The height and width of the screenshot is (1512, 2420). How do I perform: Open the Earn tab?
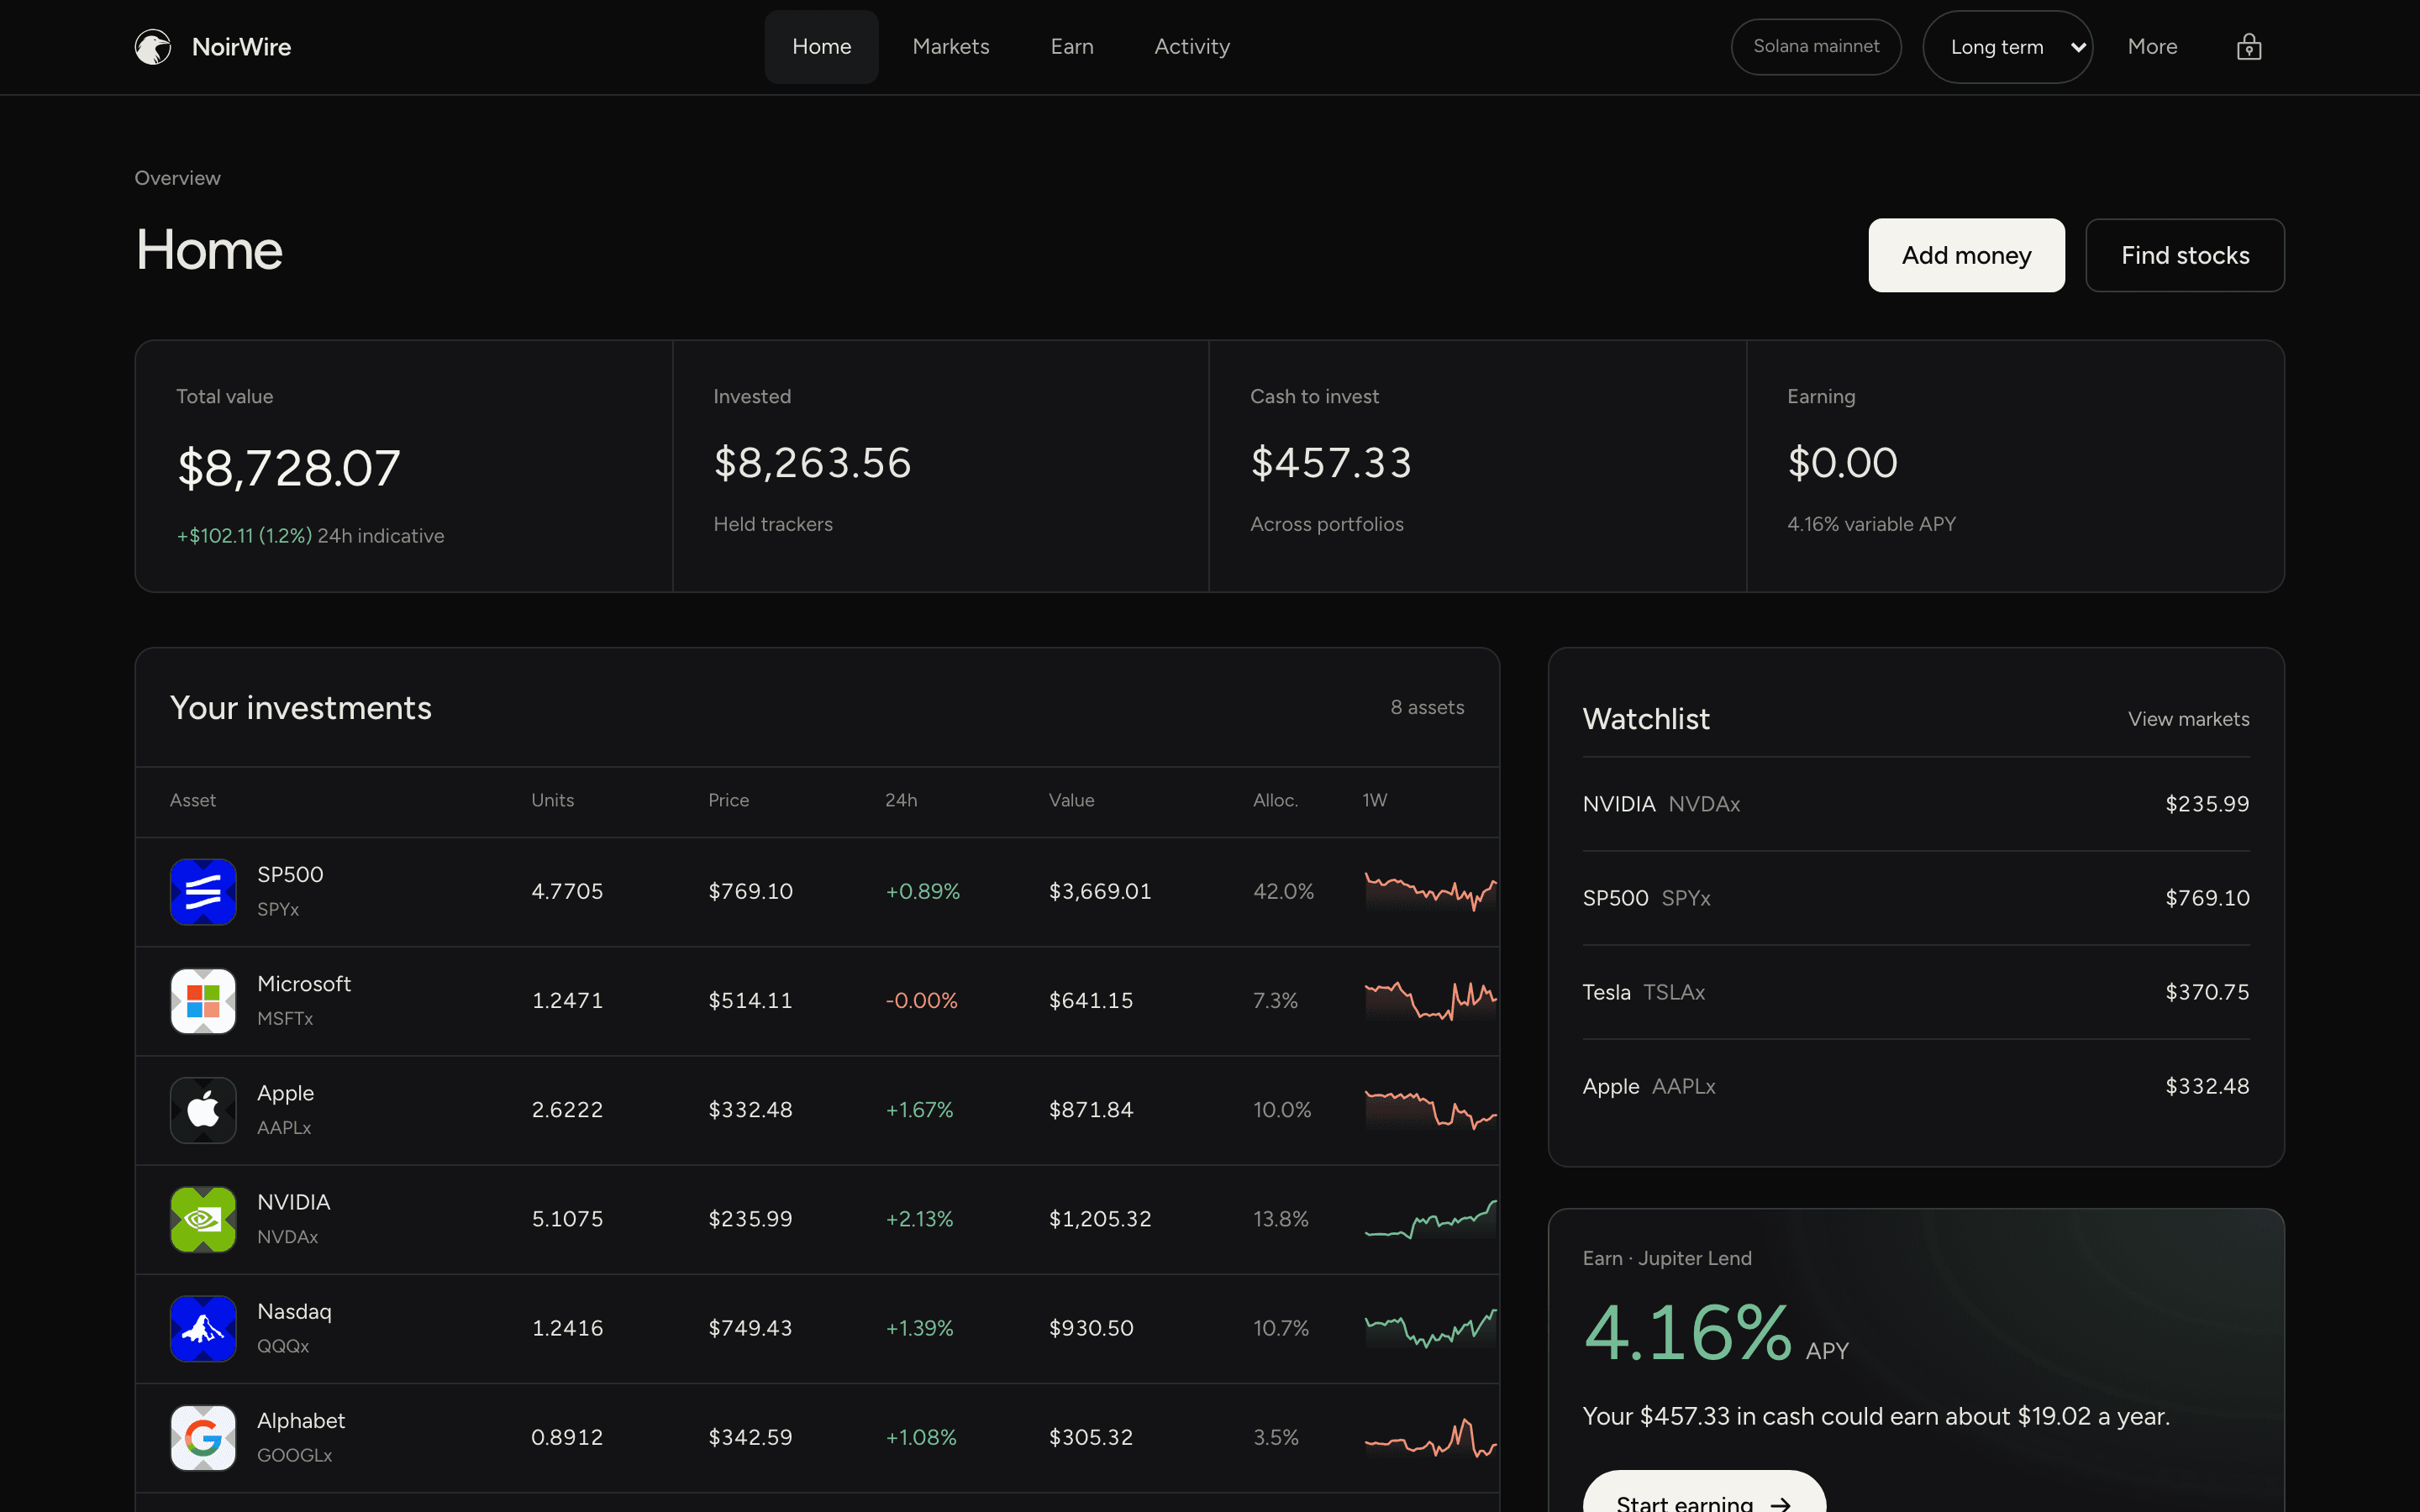click(x=1072, y=47)
